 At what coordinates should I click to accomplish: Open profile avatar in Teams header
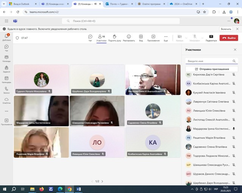[x=236, y=21]
